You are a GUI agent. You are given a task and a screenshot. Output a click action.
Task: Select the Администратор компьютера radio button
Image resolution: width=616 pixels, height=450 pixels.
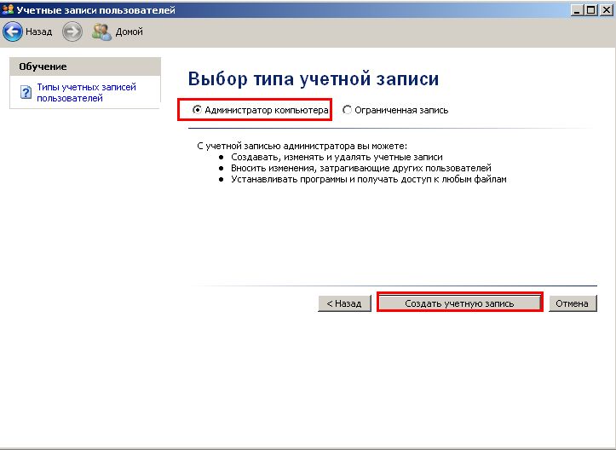[x=197, y=110]
